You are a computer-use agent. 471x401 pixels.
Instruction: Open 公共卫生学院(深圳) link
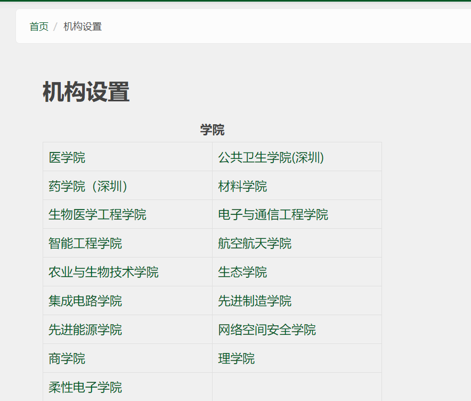[271, 157]
